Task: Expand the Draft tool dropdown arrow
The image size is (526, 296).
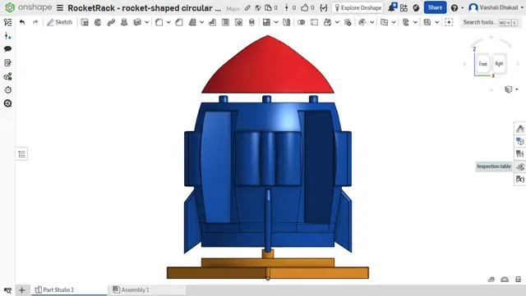Action: [x=201, y=22]
